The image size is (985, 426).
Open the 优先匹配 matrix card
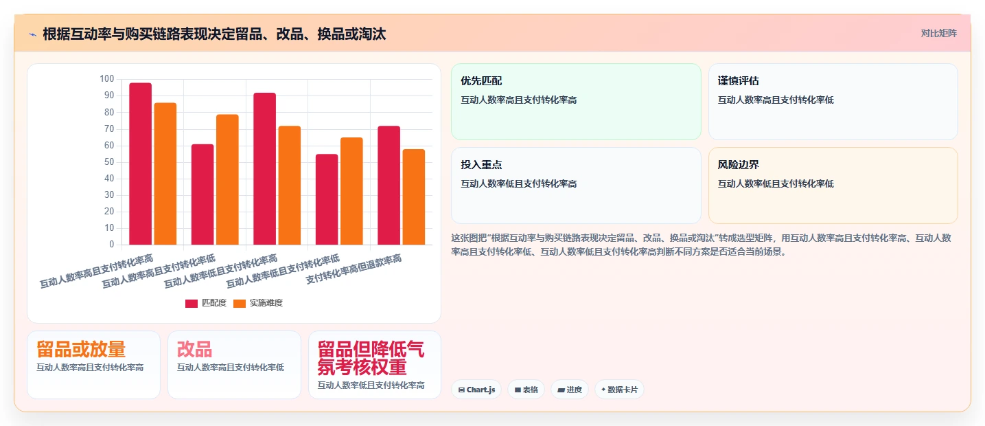click(x=576, y=102)
